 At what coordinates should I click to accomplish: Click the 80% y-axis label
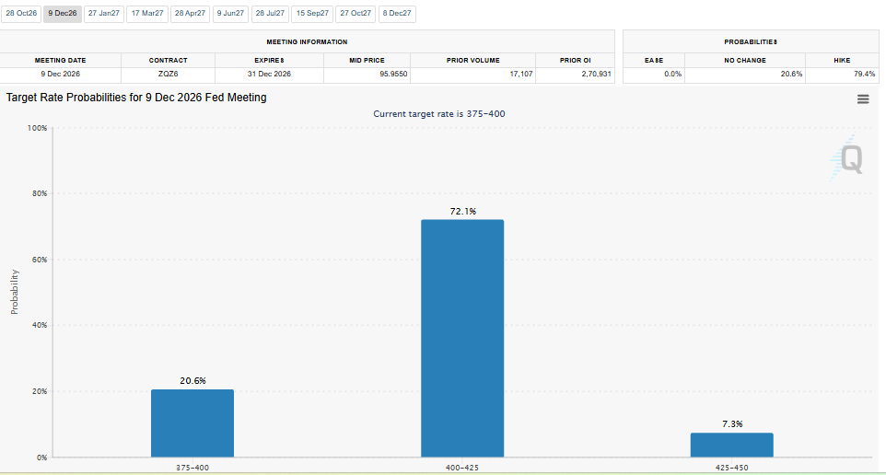(40, 193)
